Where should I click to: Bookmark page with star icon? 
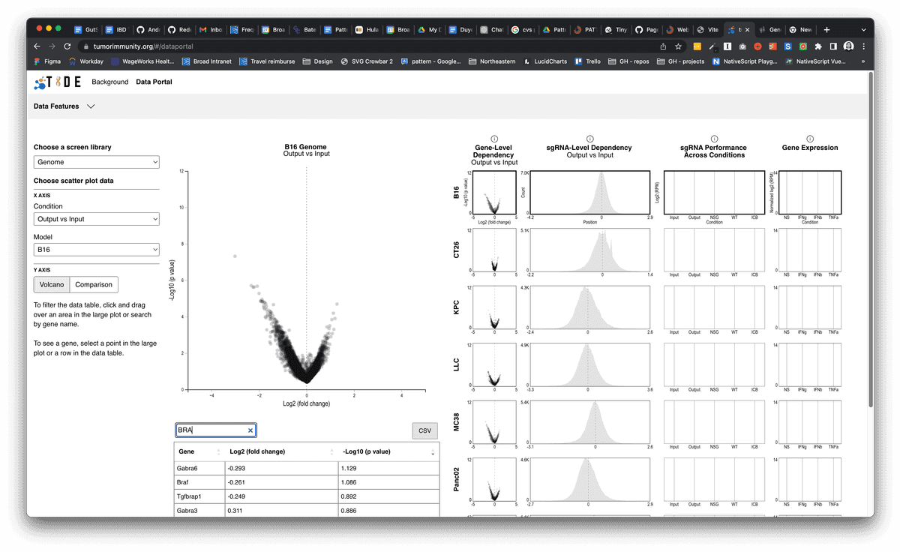pyautogui.click(x=678, y=46)
